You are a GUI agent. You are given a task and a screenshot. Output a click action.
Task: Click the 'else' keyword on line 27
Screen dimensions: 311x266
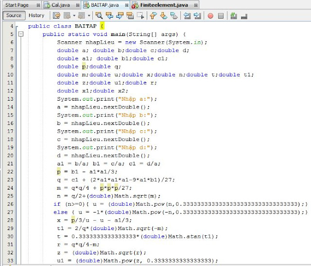[60, 212]
